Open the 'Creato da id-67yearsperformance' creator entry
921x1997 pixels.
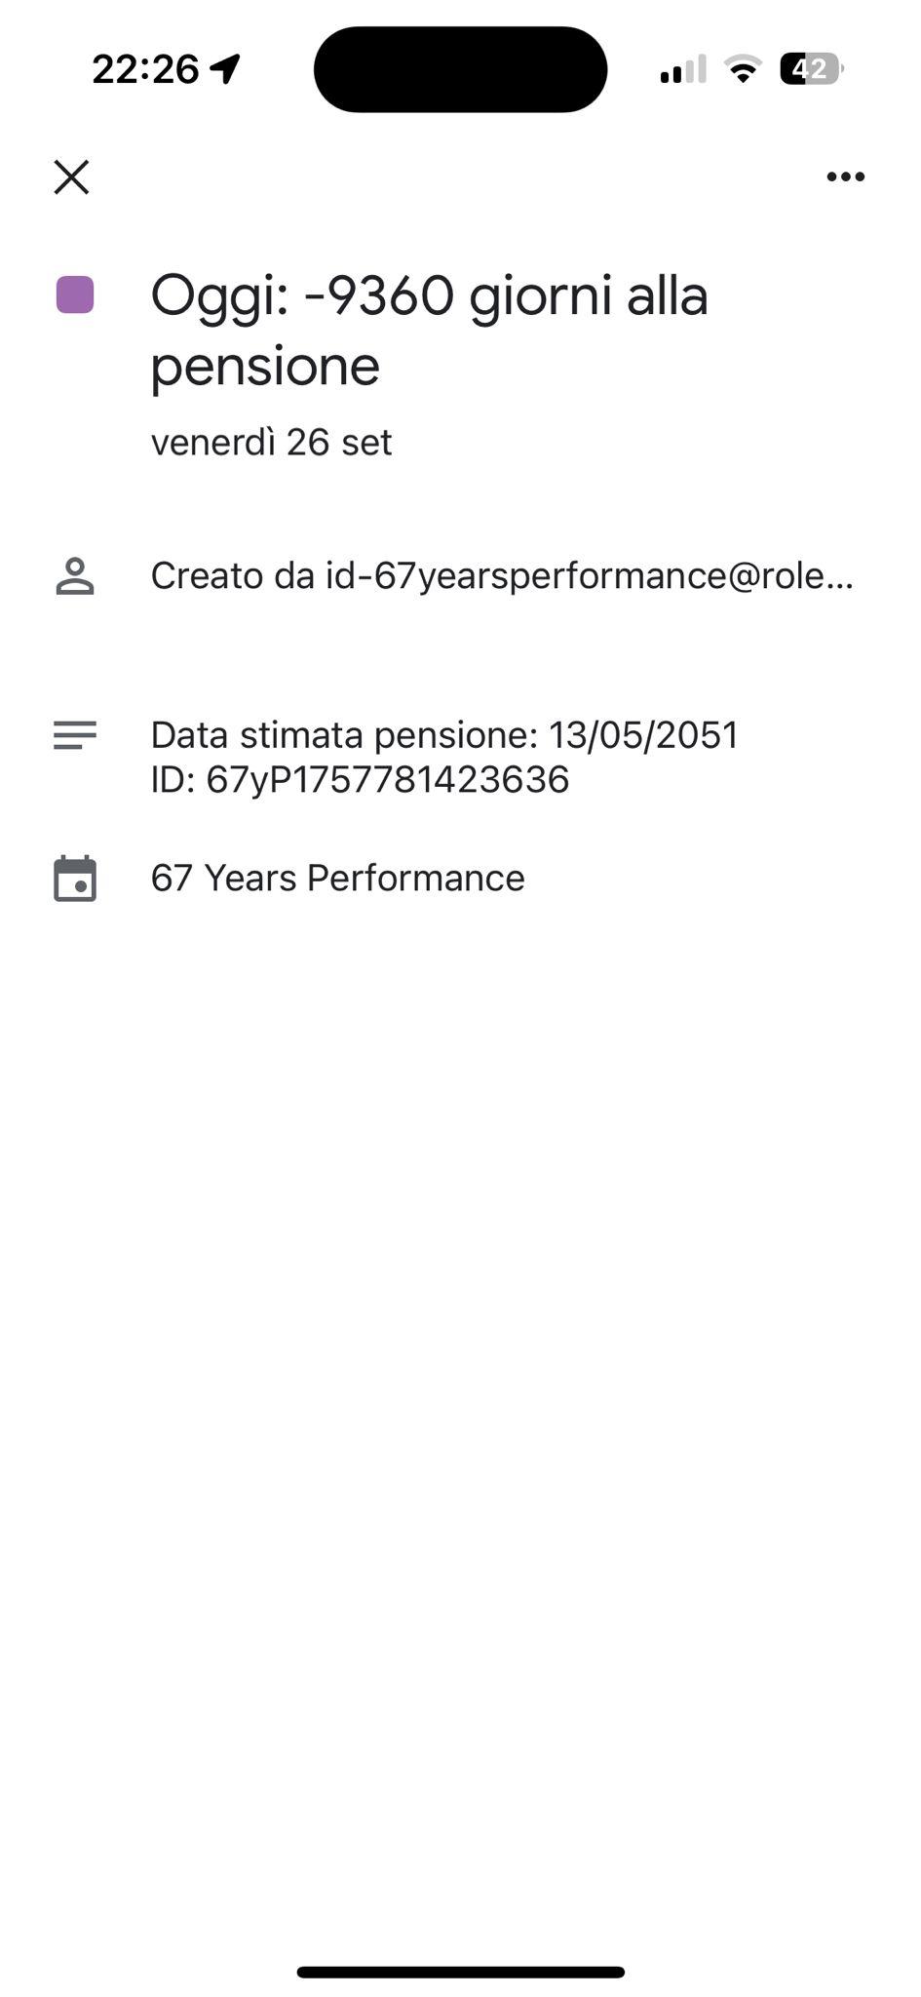(502, 576)
